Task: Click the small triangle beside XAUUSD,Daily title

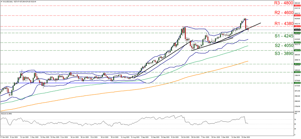Action: point(1,2)
